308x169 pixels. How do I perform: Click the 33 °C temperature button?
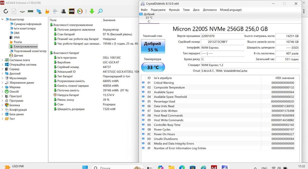coord(153,67)
